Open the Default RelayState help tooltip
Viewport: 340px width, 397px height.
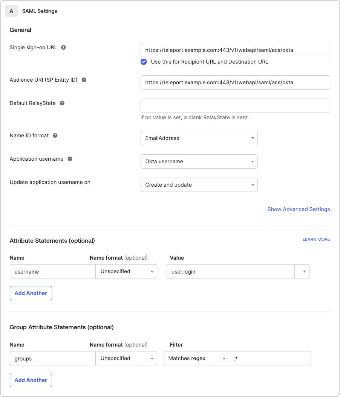click(x=62, y=103)
